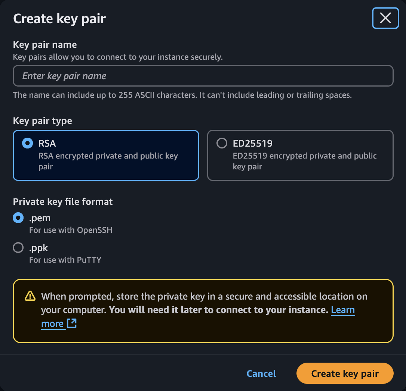This screenshot has height=391, width=406.
Task: Close the Create key pair dialog
Action: click(x=385, y=18)
